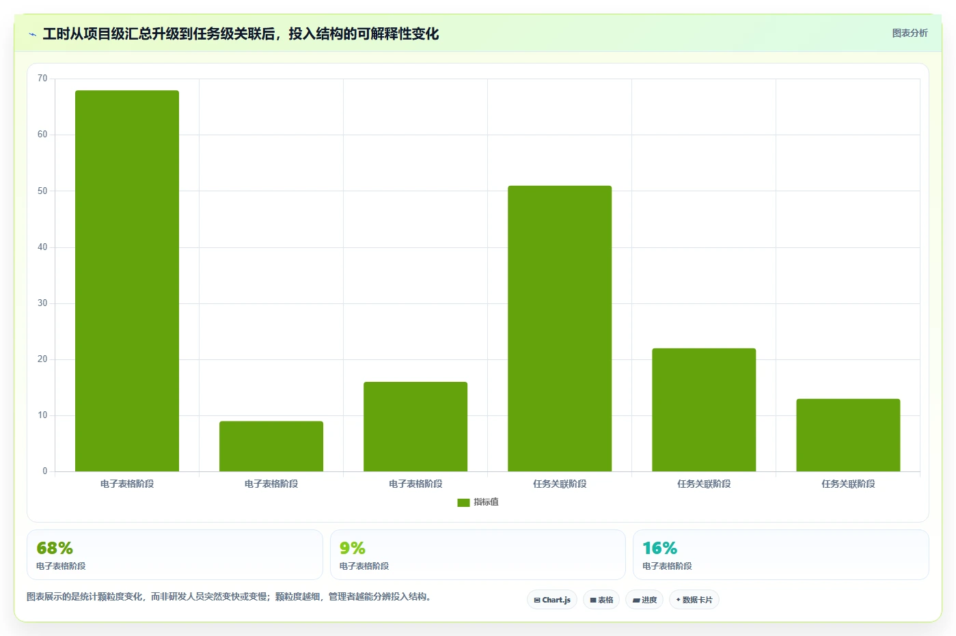Open the 9% stat card
The image size is (956, 636).
(478, 555)
